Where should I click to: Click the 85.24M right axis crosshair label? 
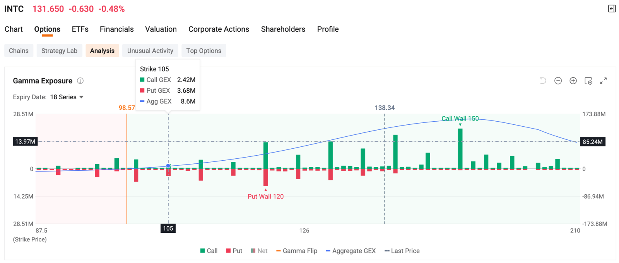(x=593, y=142)
